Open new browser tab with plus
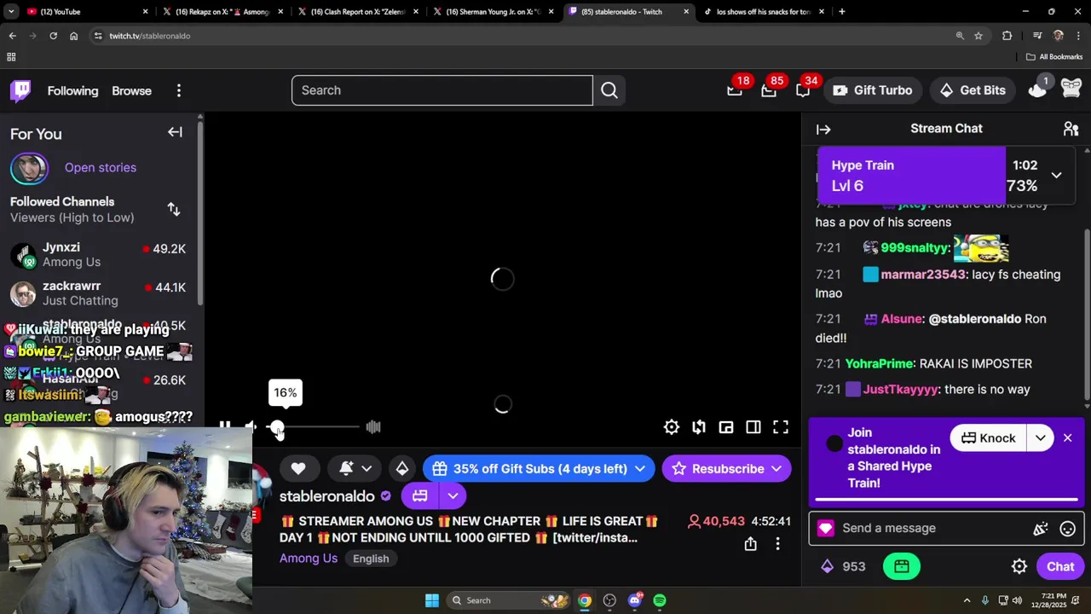 (x=841, y=12)
